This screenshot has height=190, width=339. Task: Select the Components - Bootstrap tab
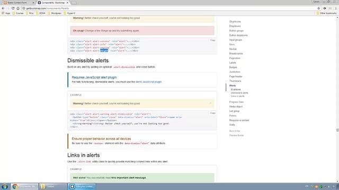pos(53,3)
